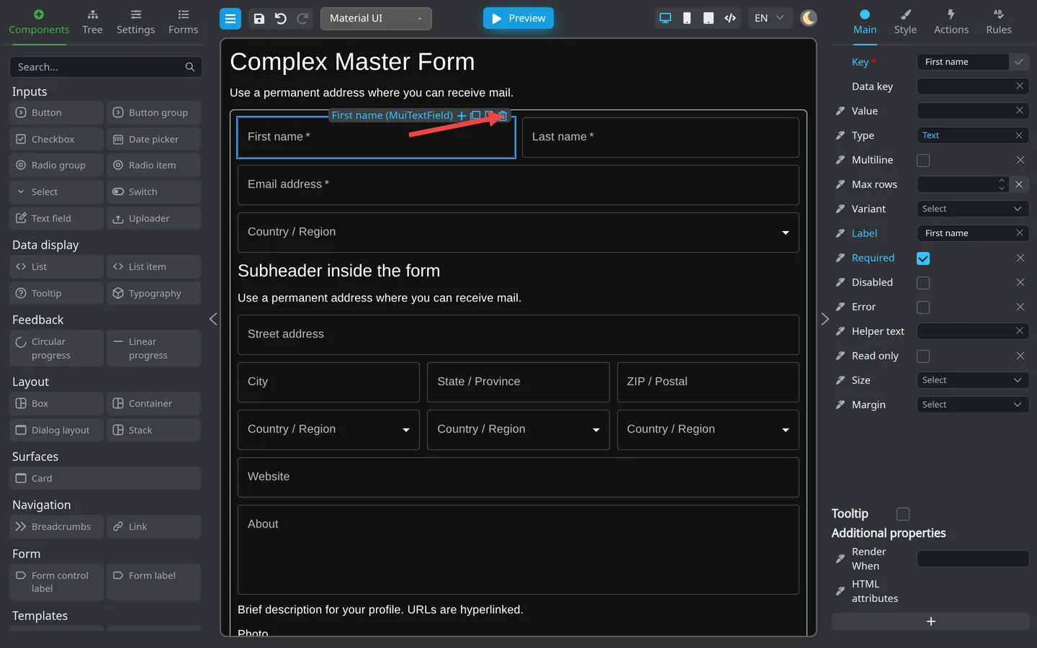This screenshot has width=1037, height=648.
Task: Enable the Read only checkbox
Action: pos(923,356)
